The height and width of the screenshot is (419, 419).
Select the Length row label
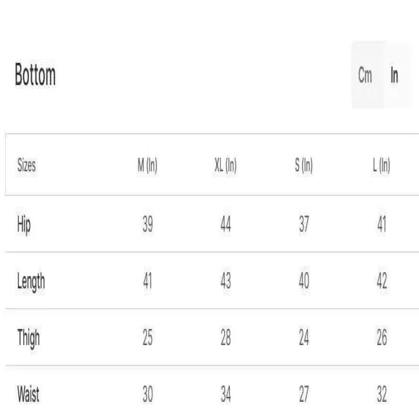point(31,282)
